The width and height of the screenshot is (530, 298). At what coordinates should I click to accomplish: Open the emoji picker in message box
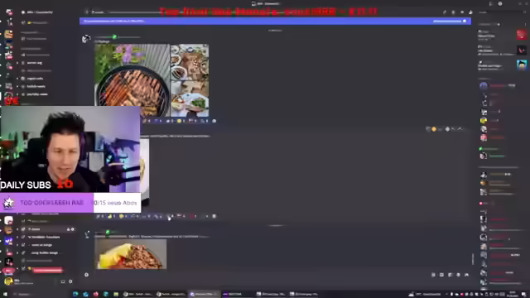[x=458, y=275]
